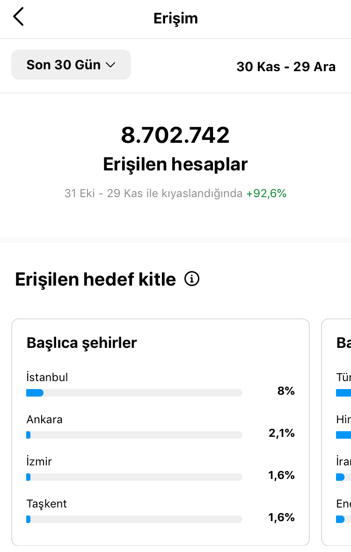
Task: Select the Ankara city label
Action: 44,420
